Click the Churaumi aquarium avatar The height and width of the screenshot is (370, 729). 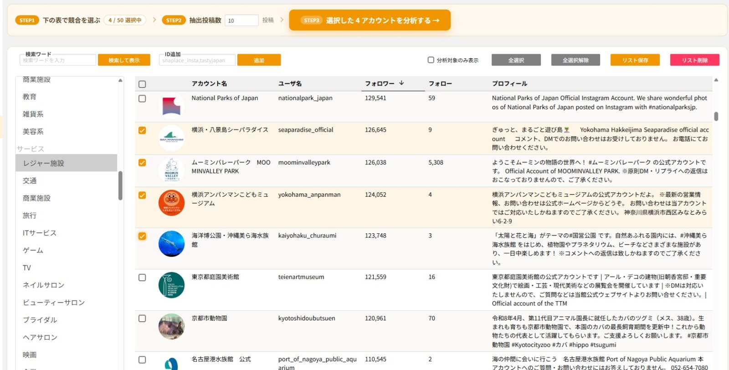click(x=171, y=244)
